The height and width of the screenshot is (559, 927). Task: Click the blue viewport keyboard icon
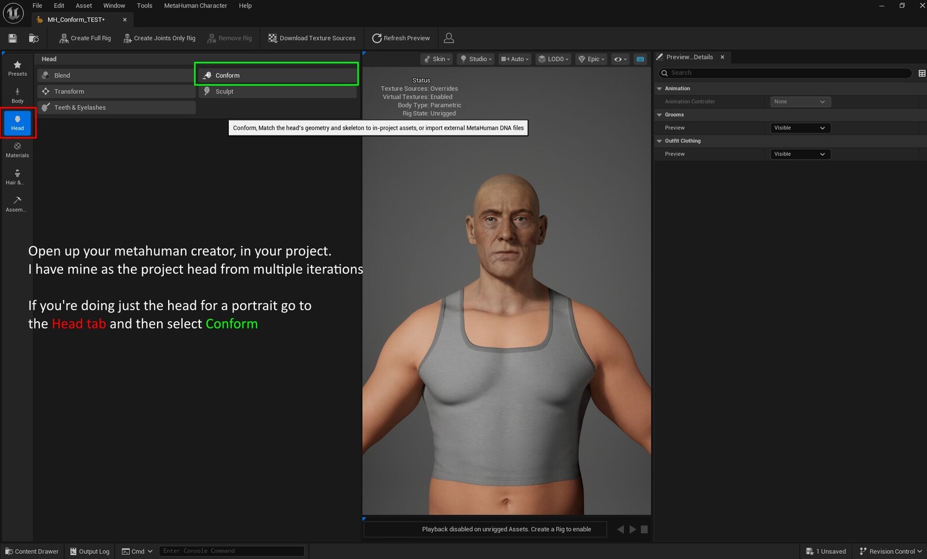640,59
